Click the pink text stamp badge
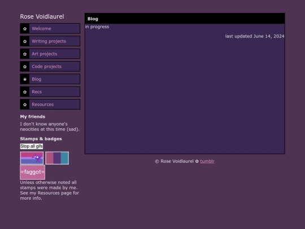The image size is (305, 229). click(33, 172)
